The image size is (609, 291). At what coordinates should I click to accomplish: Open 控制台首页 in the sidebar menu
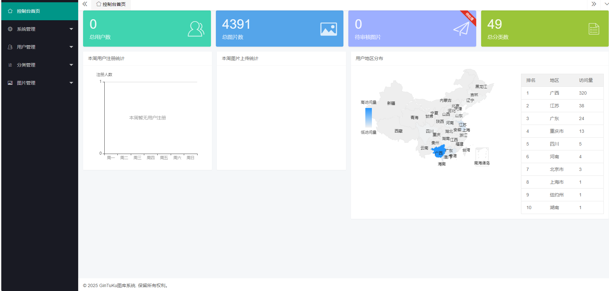coord(40,11)
